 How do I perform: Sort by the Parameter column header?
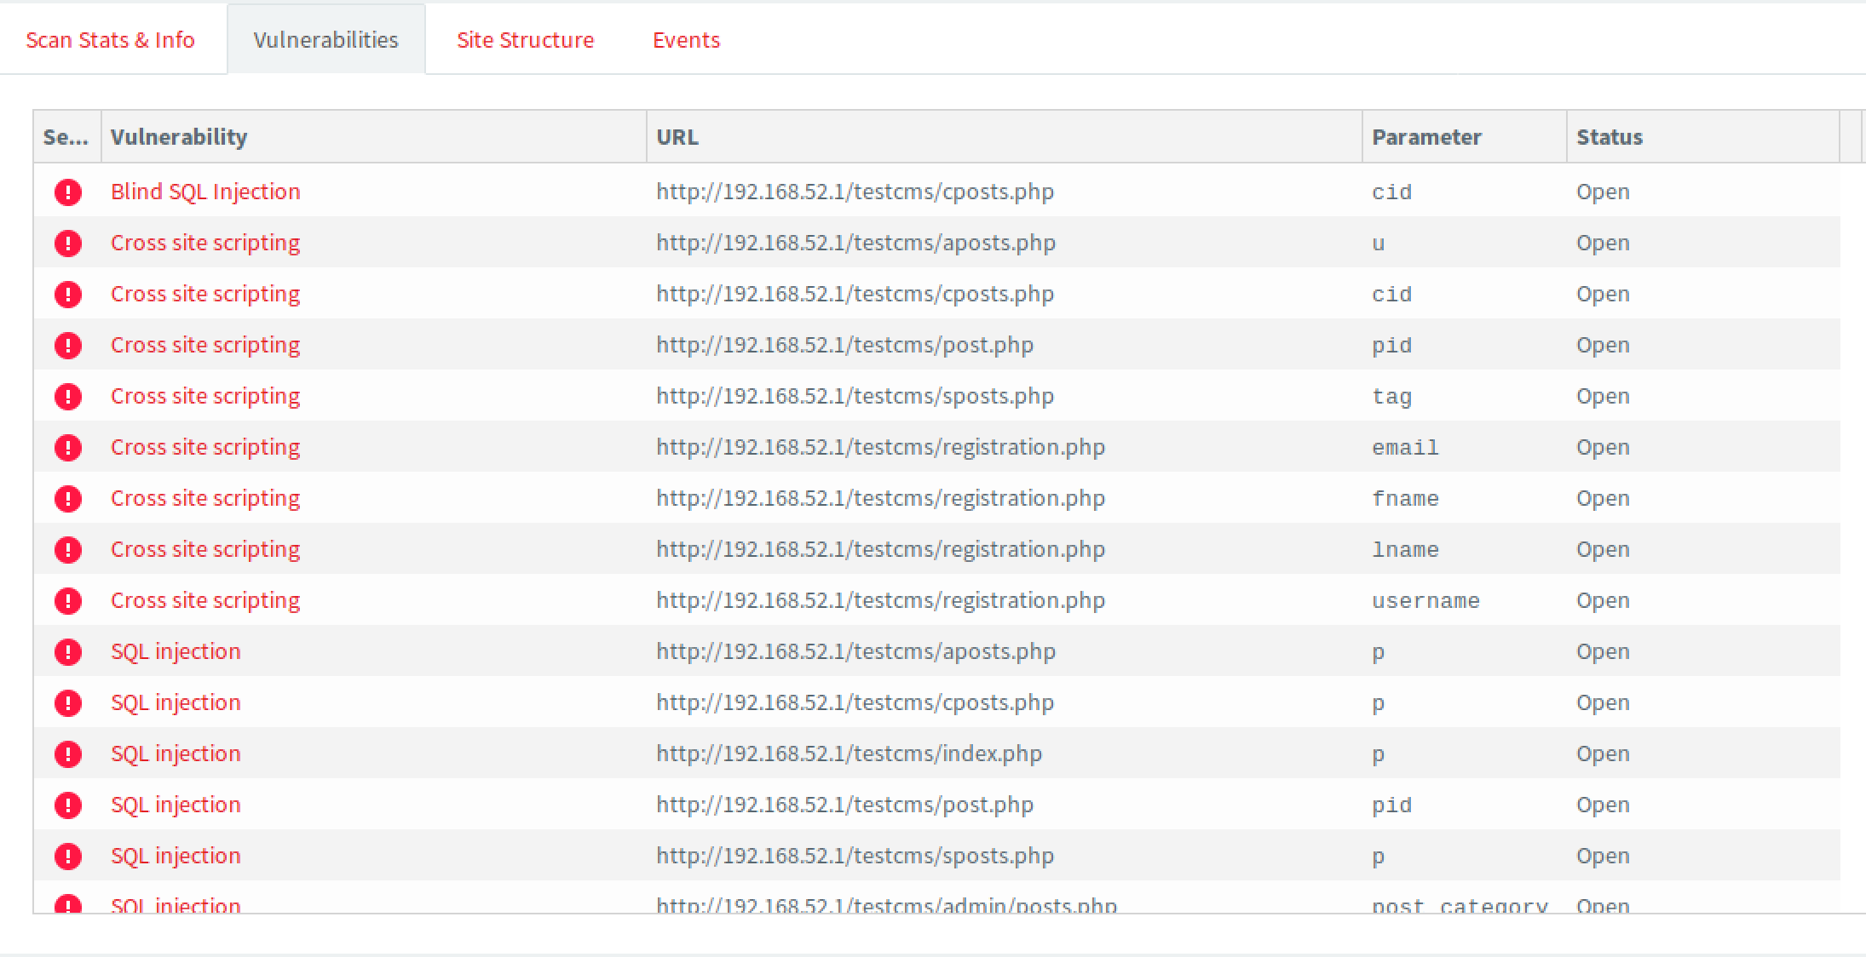pyautogui.click(x=1465, y=137)
